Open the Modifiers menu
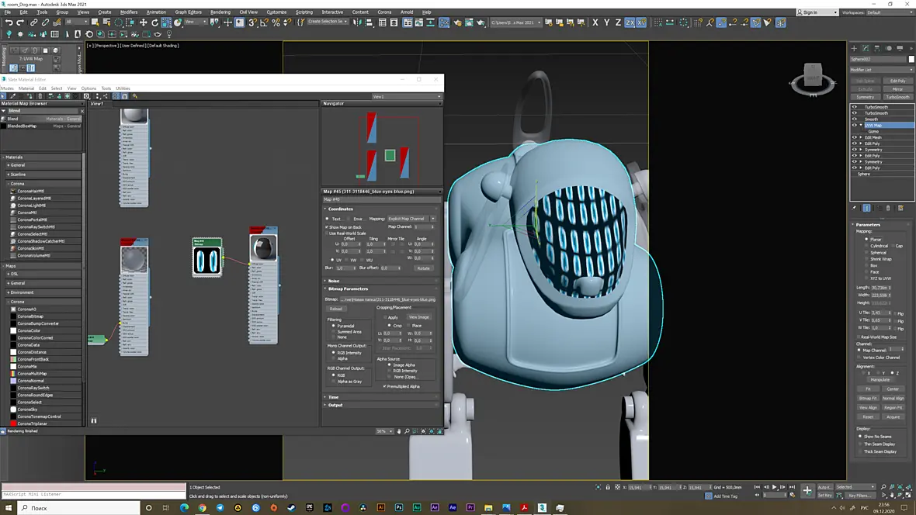This screenshot has height=515, width=916. 129,12
